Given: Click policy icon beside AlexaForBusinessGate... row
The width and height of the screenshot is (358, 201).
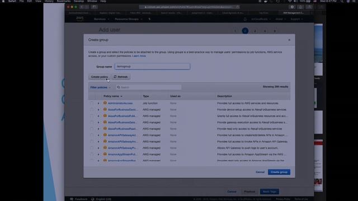Looking at the screenshot, I should [x=105, y=122].
